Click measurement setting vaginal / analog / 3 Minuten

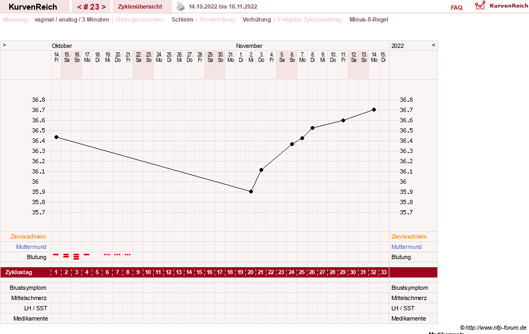click(x=72, y=19)
